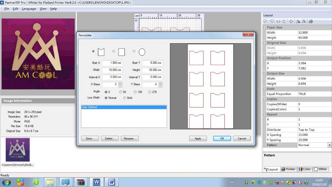Click the print icon in Layout toolbar
The image size is (332, 187).
[x=311, y=21]
